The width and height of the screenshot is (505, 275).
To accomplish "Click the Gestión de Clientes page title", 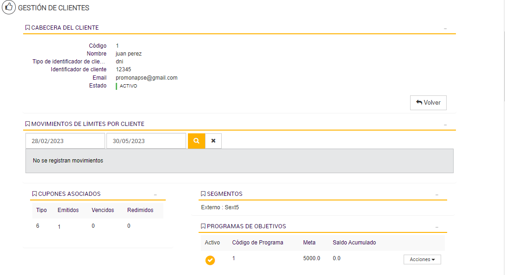I will 54,8.
